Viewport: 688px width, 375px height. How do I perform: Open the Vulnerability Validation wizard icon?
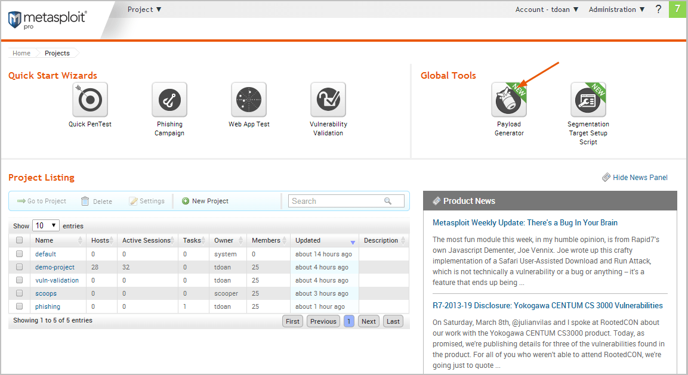tap(328, 100)
